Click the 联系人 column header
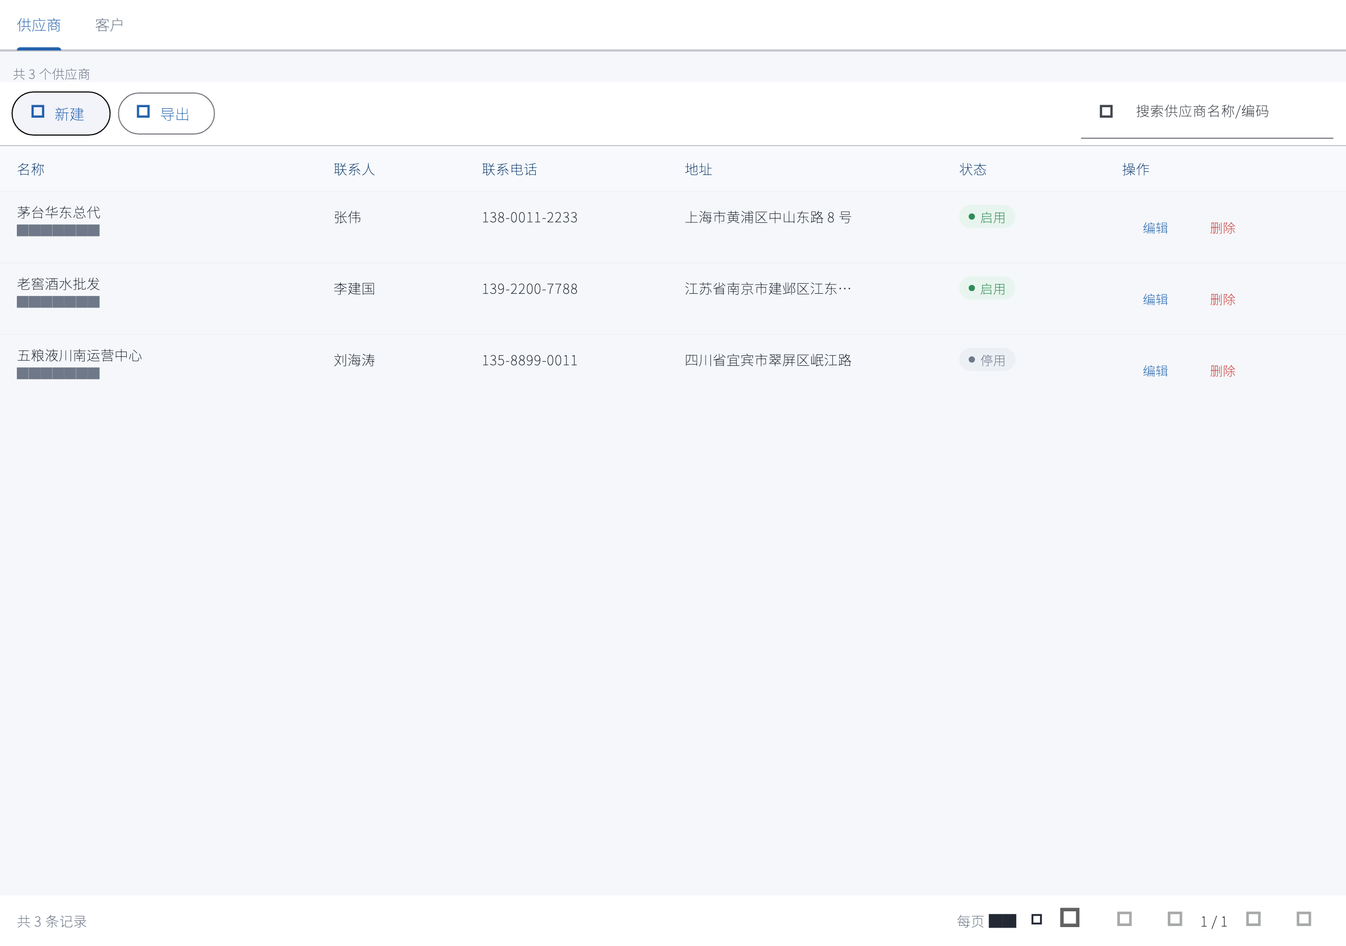1346x946 pixels. (354, 169)
